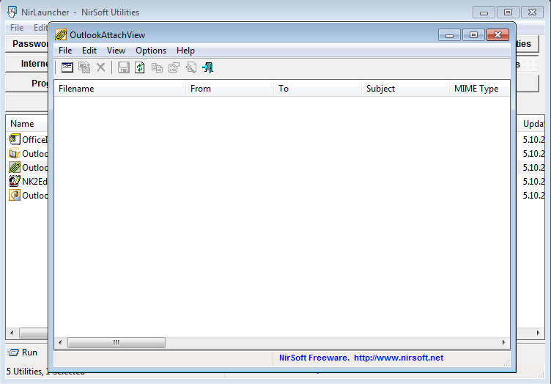Select the Office utility icon in NirLauncher list
Viewport: 551px width, 384px height.
click(15, 139)
